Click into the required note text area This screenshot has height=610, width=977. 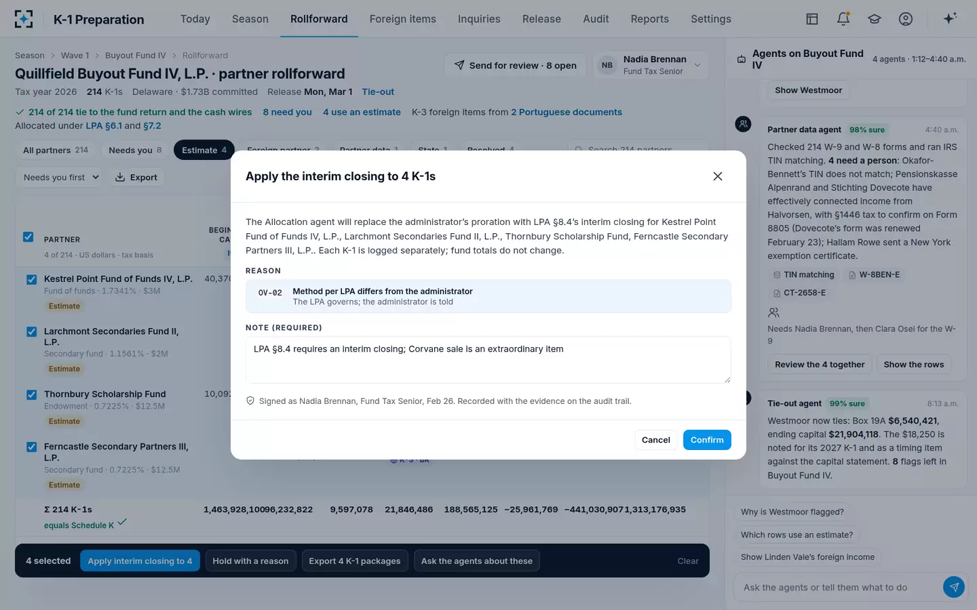coord(488,360)
